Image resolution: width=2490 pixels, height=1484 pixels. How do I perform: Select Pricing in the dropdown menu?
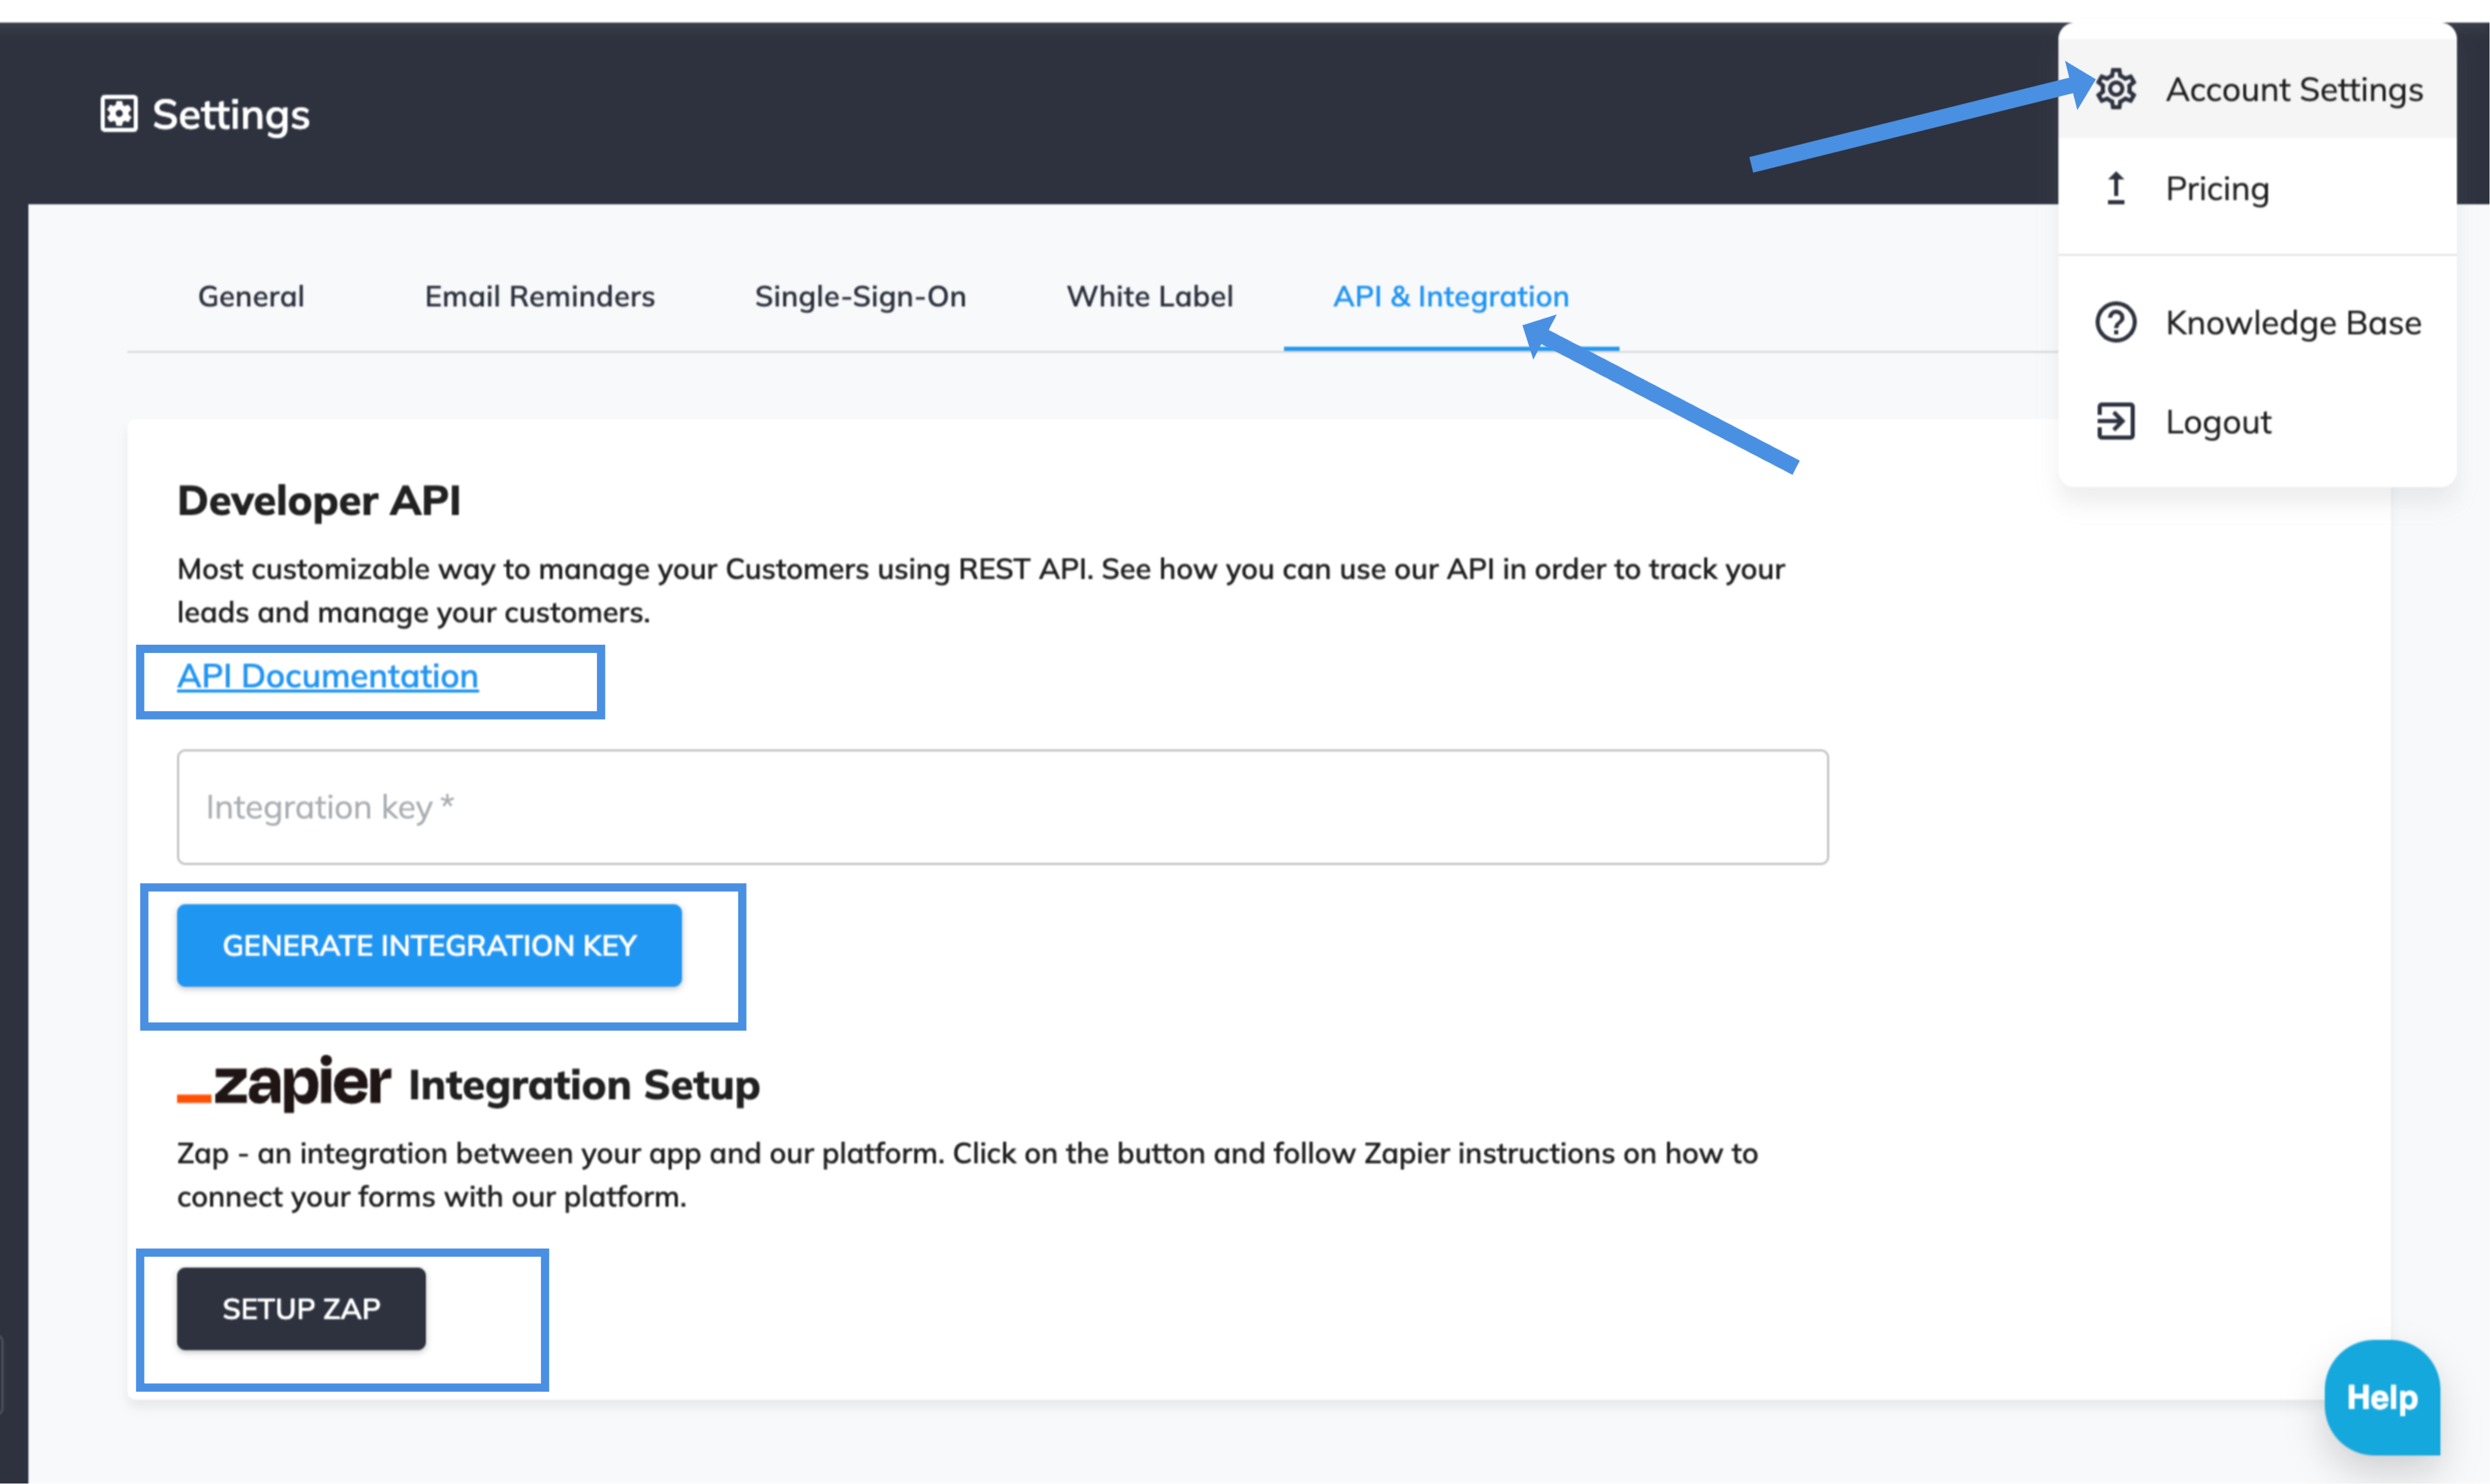[2257, 188]
